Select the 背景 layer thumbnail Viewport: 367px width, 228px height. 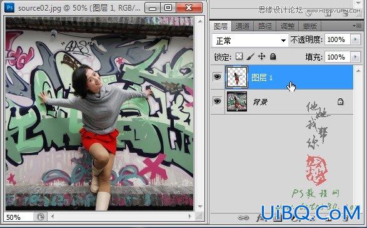point(236,101)
